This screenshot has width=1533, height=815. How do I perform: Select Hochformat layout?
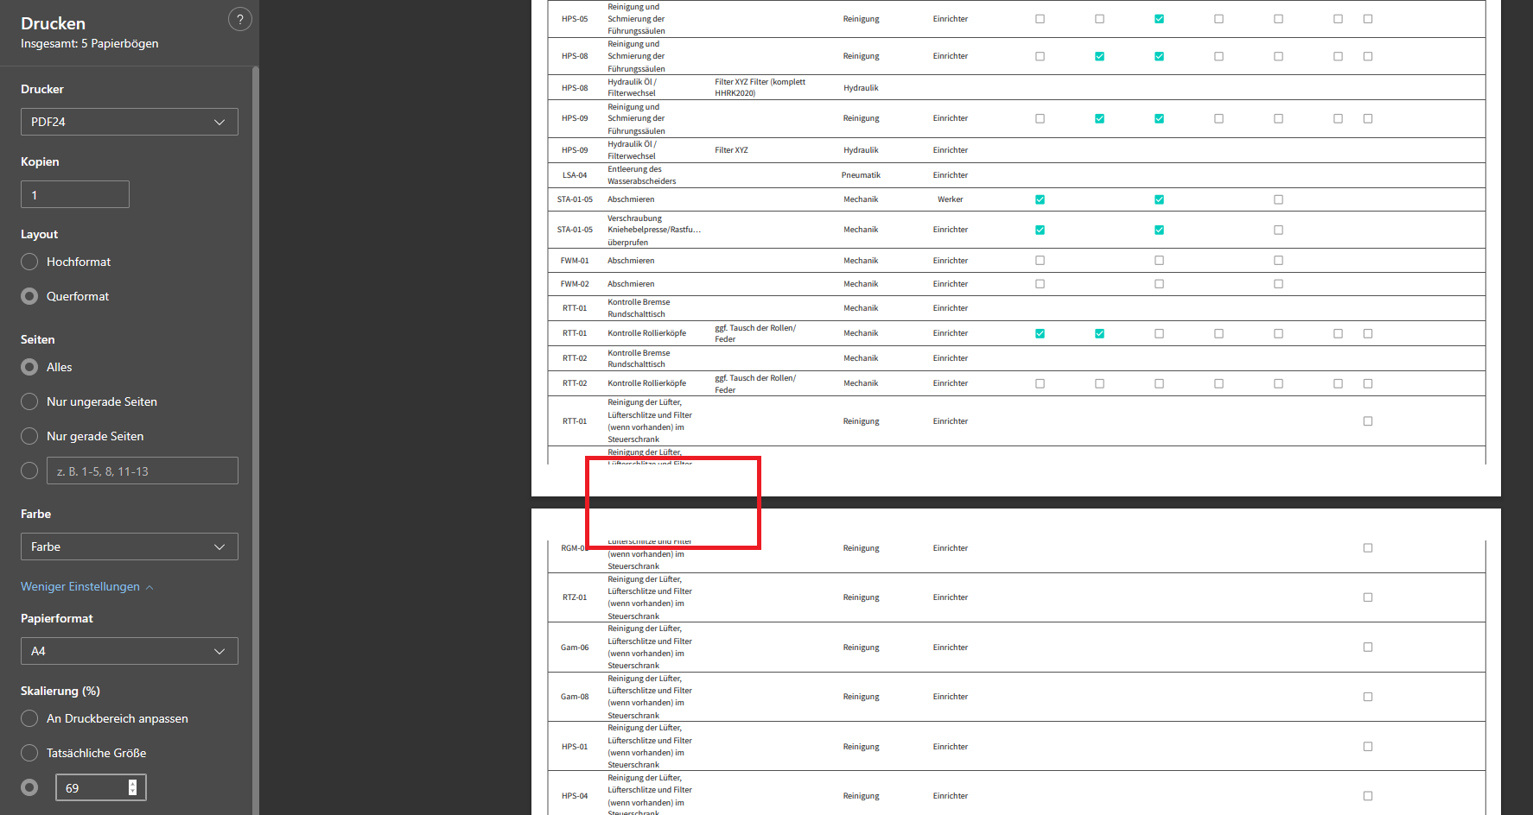coord(29,261)
